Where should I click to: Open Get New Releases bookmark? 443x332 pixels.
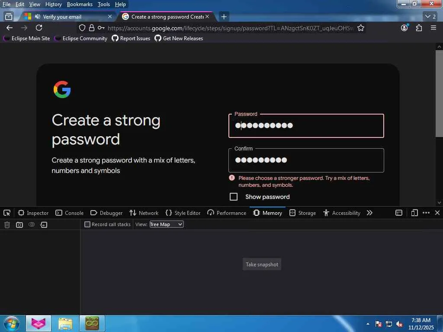point(179,38)
